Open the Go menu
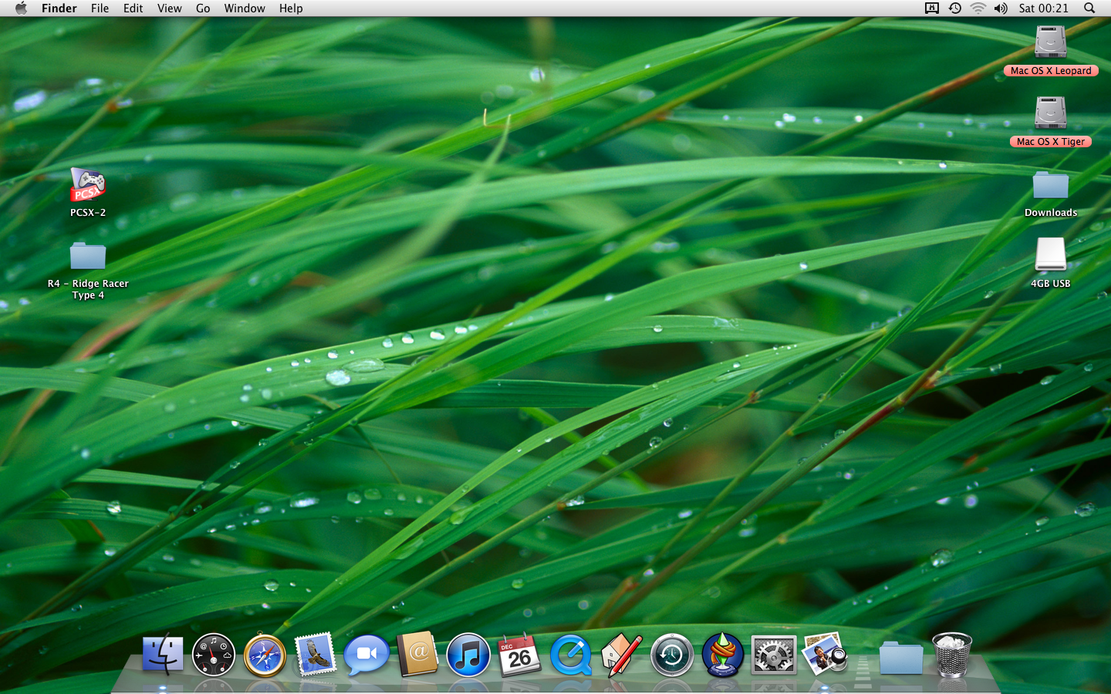The height and width of the screenshot is (694, 1111). [203, 8]
